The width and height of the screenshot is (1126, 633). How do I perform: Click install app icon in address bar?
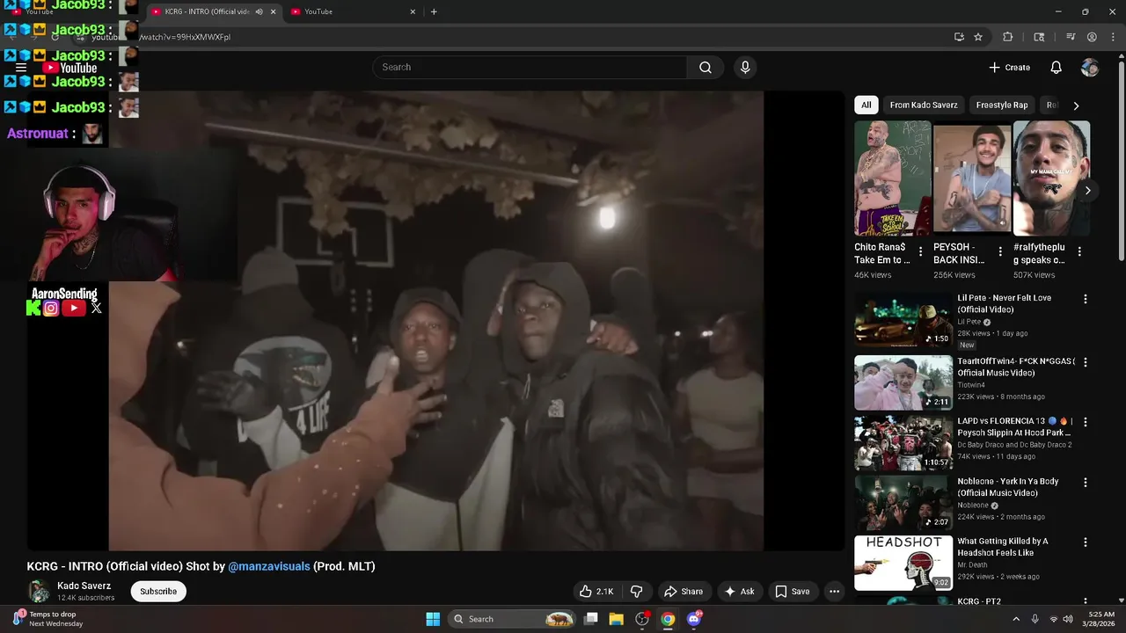point(959,37)
